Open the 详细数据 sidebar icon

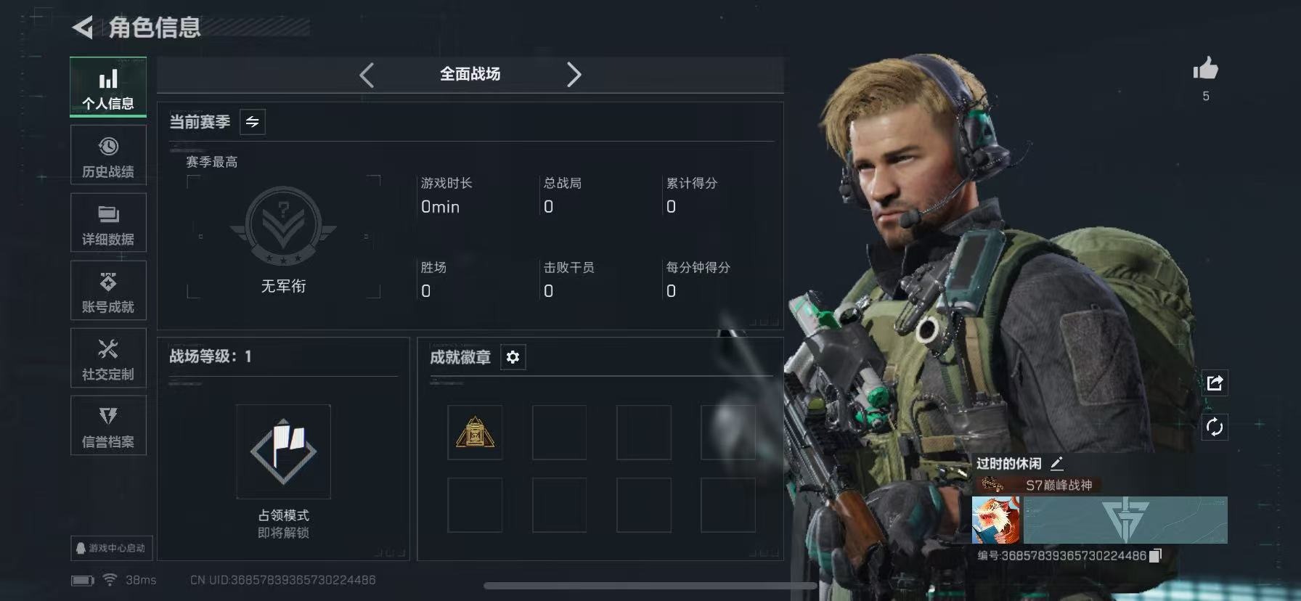[108, 223]
